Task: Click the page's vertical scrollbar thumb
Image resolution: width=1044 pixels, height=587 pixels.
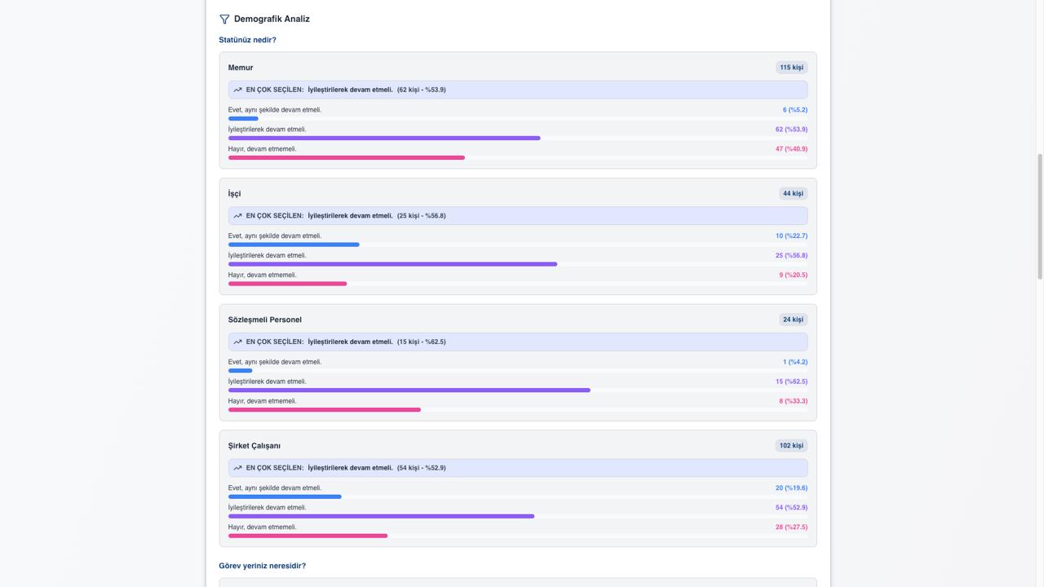Action: click(1039, 216)
